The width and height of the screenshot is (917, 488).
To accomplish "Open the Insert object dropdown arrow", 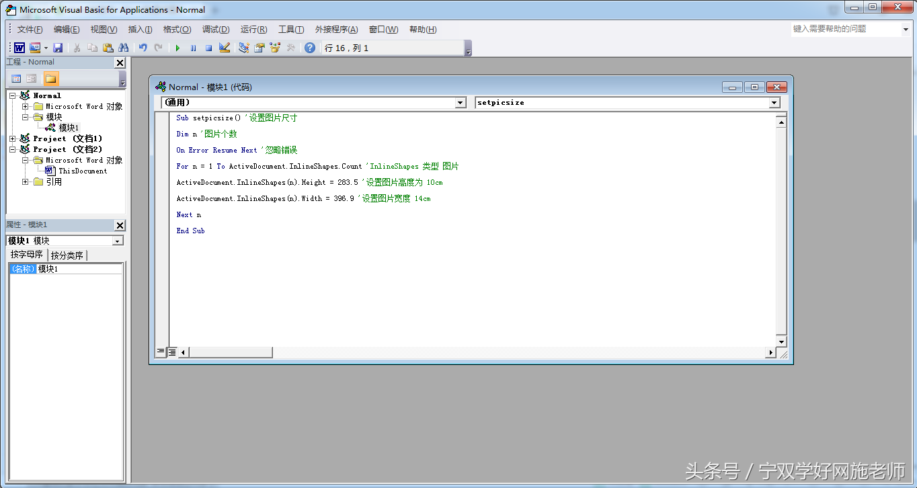I will (46, 48).
